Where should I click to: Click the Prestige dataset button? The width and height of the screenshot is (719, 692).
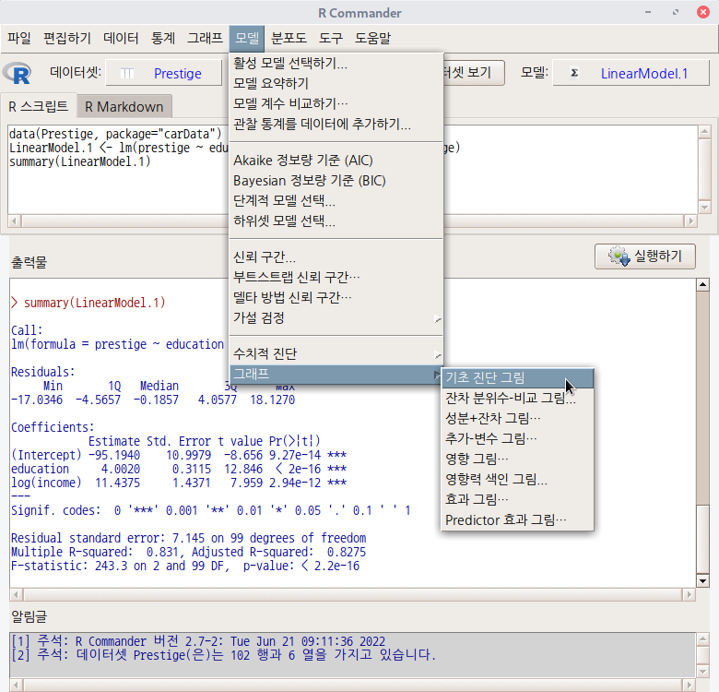point(164,73)
